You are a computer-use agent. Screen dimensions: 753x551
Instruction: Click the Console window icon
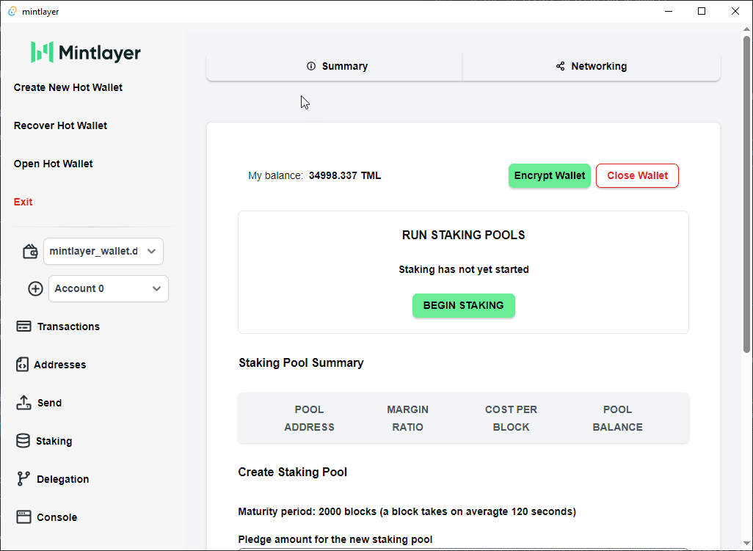23,517
